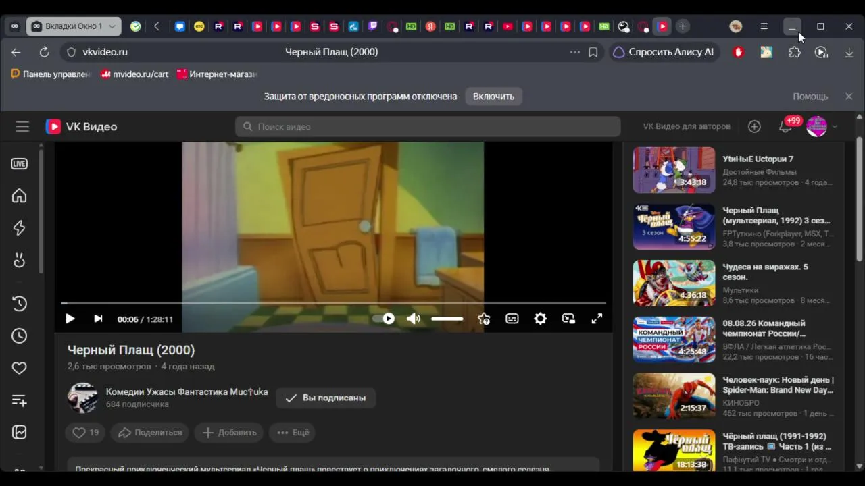The height and width of the screenshot is (486, 865).
Task: Click Включить to enable malware protection
Action: pyautogui.click(x=493, y=97)
